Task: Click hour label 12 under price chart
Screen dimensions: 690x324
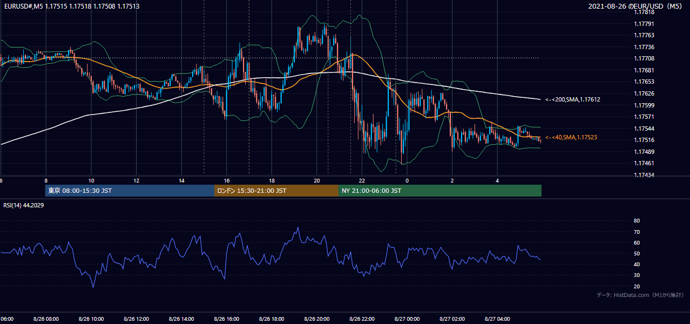Action: pyautogui.click(x=137, y=180)
